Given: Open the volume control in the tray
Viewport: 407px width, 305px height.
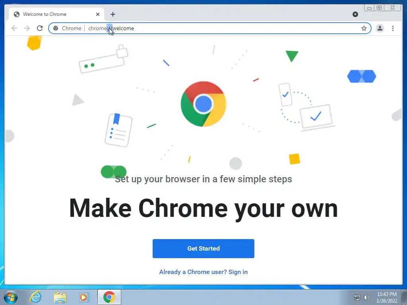Looking at the screenshot, I should click(x=367, y=297).
